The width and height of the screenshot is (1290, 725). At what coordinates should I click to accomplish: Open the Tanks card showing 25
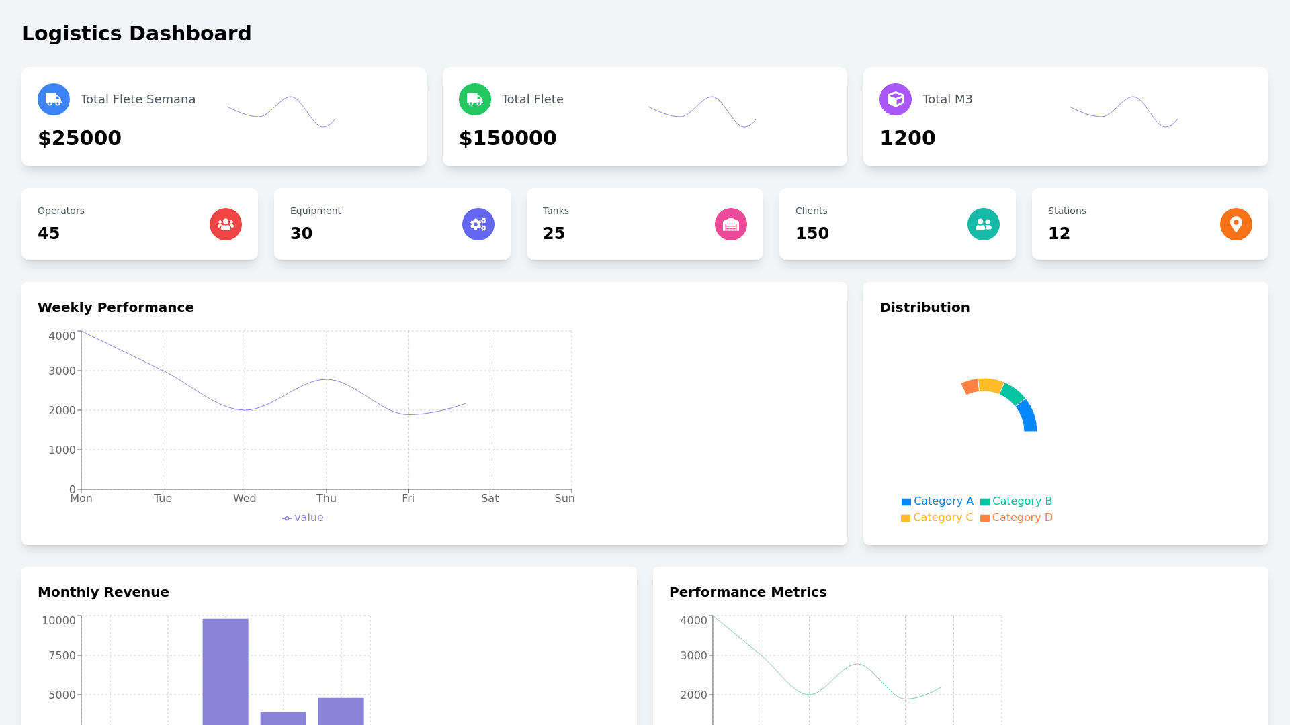621,224
